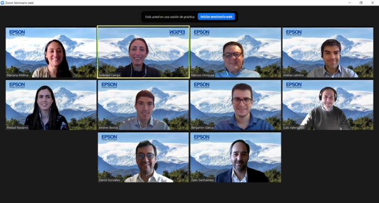Click the Mariana Molina name label

[17, 75]
